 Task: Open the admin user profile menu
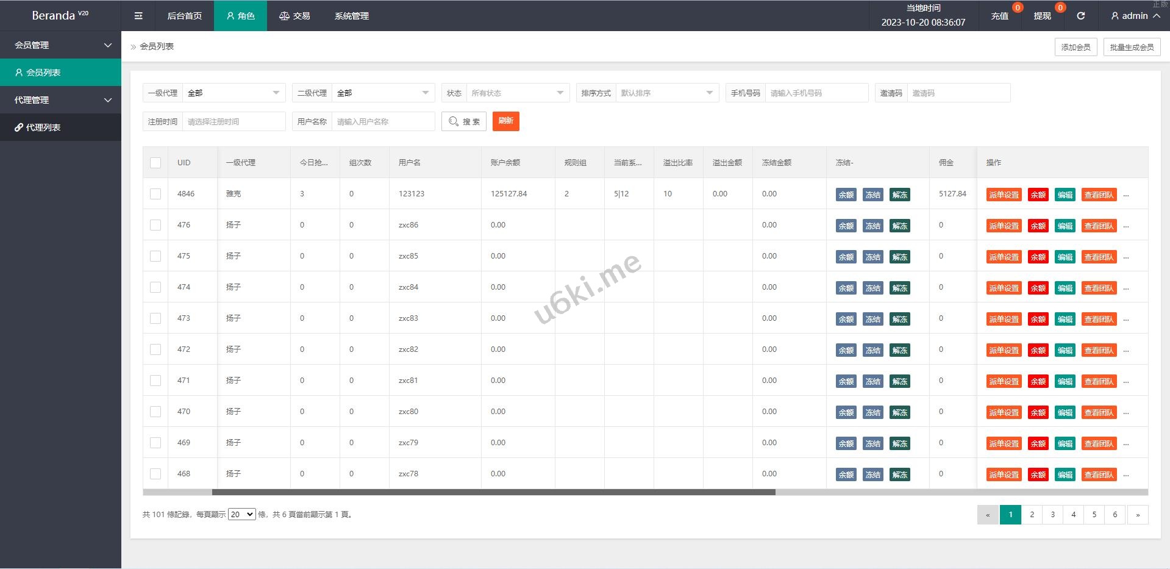click(x=1135, y=16)
